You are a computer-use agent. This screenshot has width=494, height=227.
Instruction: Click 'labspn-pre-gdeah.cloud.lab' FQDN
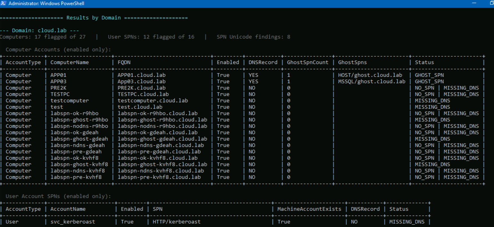click(159, 152)
